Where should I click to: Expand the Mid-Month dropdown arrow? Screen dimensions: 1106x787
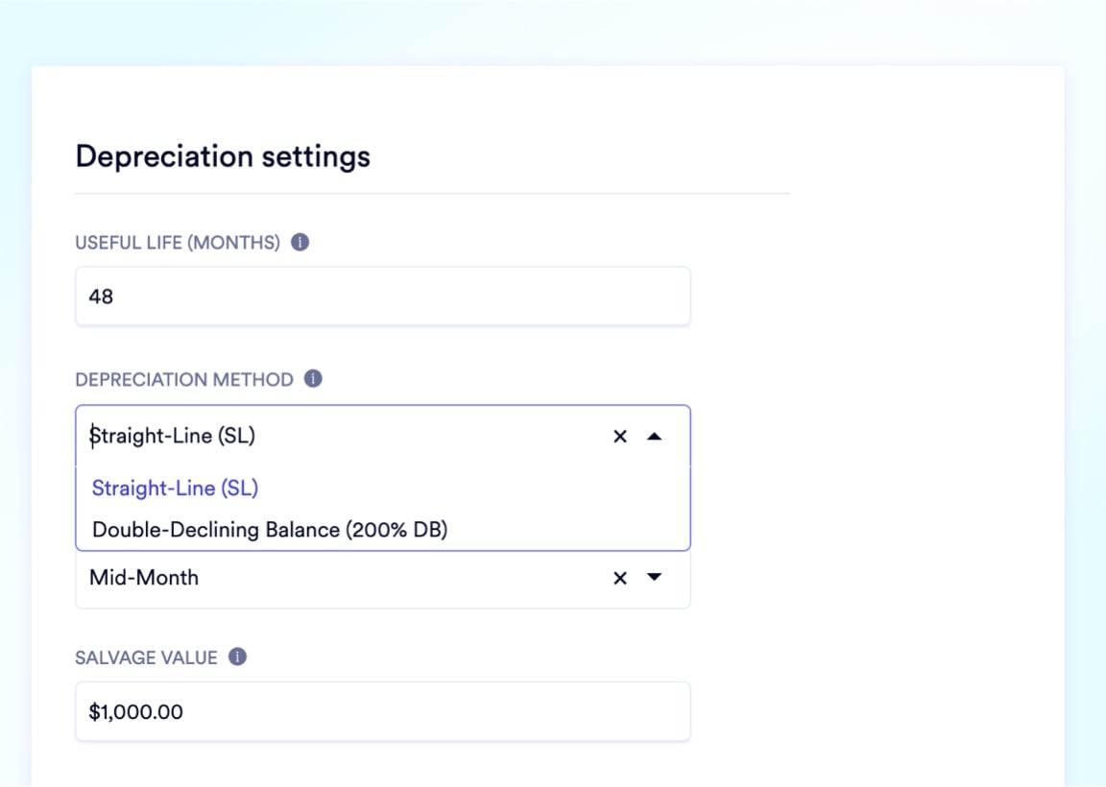click(x=655, y=578)
